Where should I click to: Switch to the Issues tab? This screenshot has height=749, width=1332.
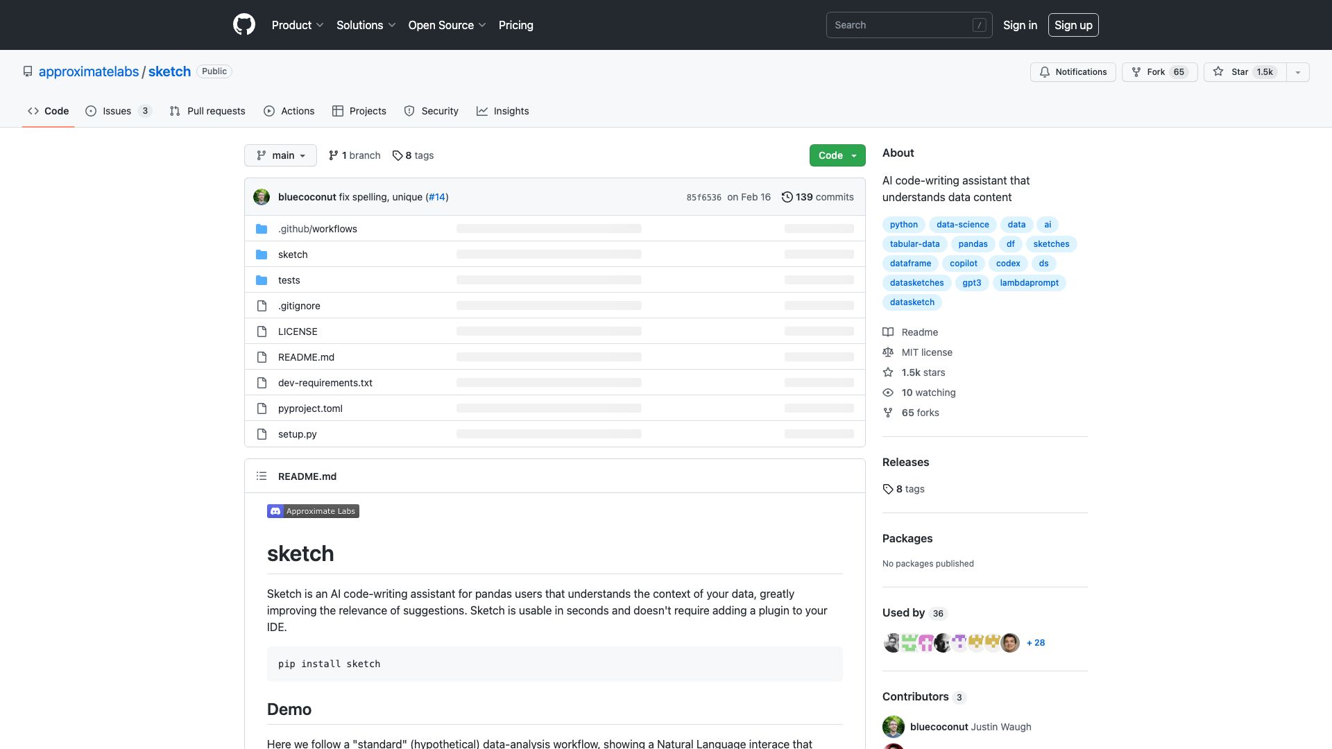click(x=119, y=111)
